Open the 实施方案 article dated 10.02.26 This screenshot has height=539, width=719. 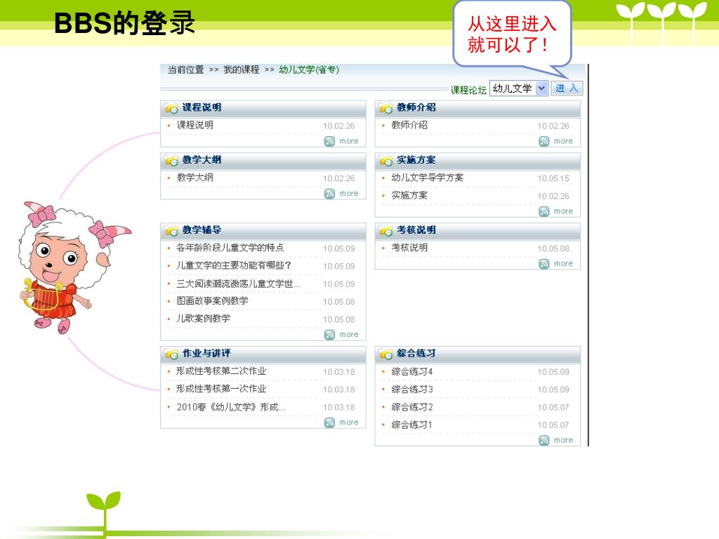pos(409,195)
